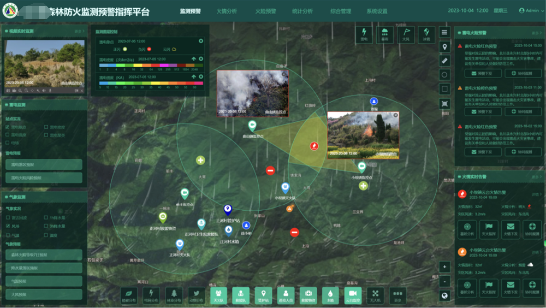Click the 雷电落区预报 button
This screenshot has height=308, width=546.
tap(44, 164)
